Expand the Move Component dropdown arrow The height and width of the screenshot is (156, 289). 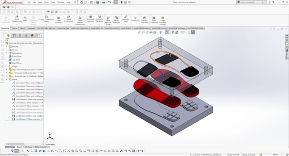point(68,25)
